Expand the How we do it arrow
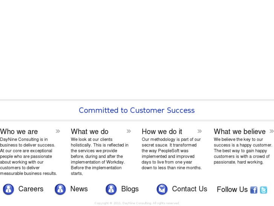Viewport: 274px width, 206px height. [x=199, y=131]
